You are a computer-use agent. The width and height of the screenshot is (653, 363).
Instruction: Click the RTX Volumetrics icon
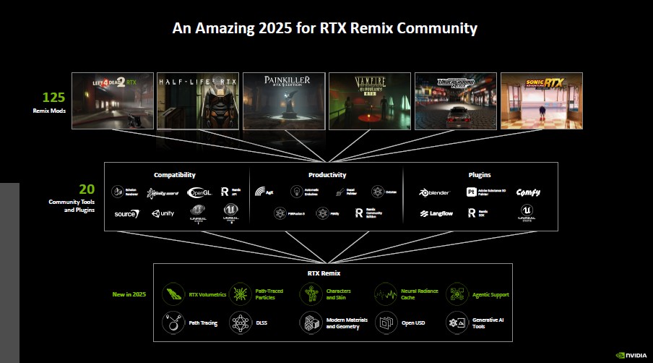pyautogui.click(x=173, y=294)
